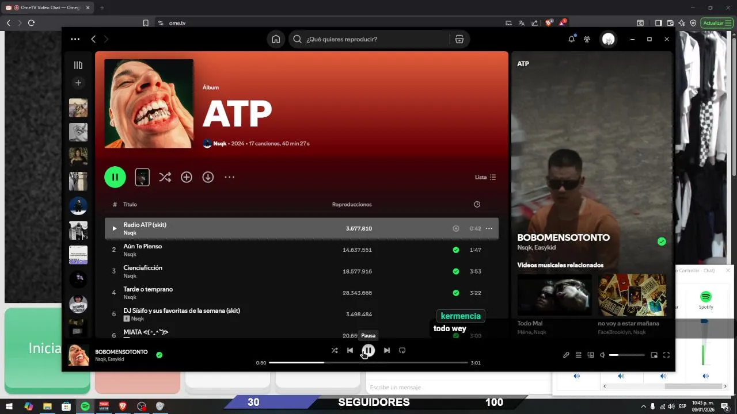
Task: Select the Tarde o temprano track
Action: 148,289
